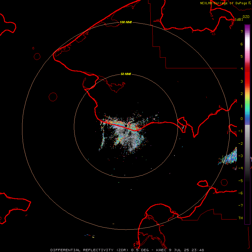Click the '3' value on the color scale

click(x=242, y=81)
